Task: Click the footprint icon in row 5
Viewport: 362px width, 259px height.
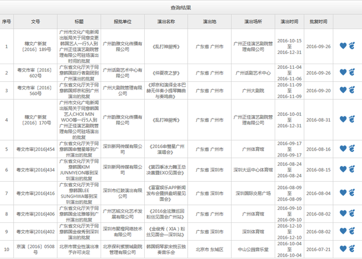Action: (352, 148)
